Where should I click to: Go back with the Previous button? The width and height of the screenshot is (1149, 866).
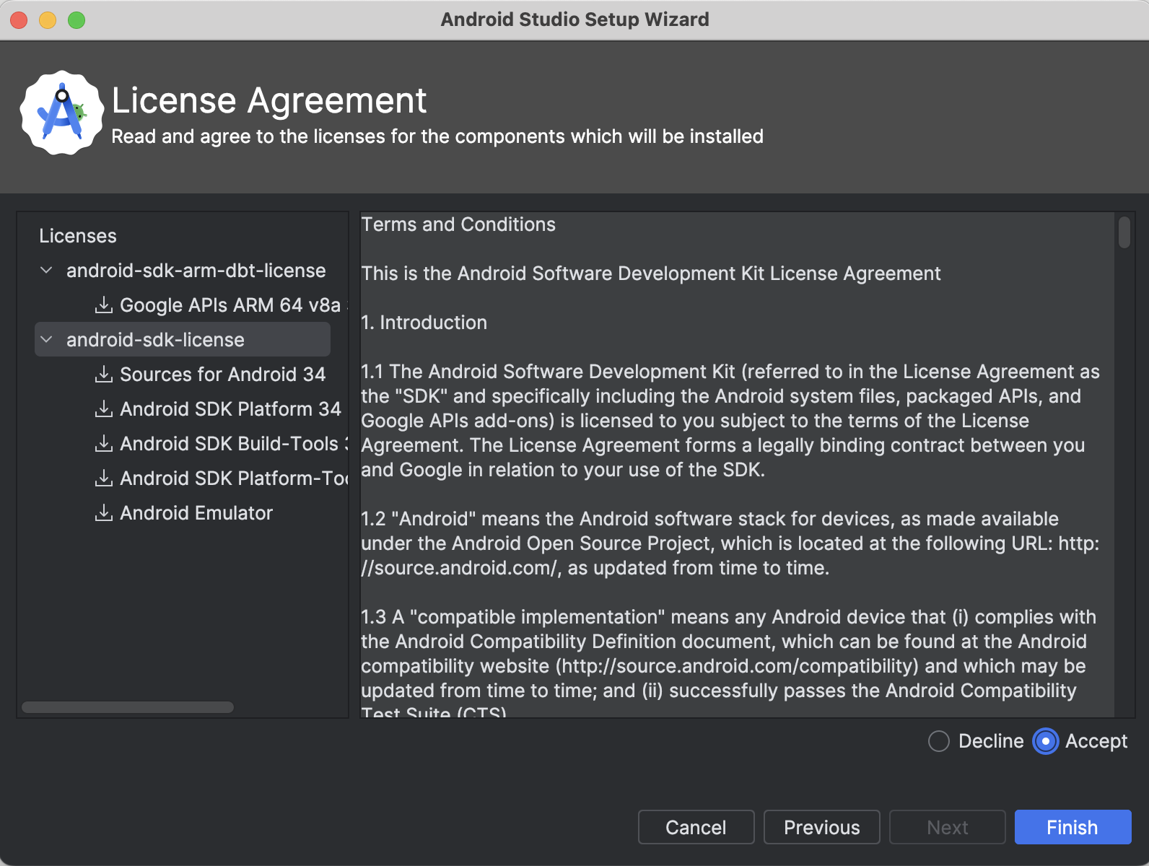pos(821,827)
